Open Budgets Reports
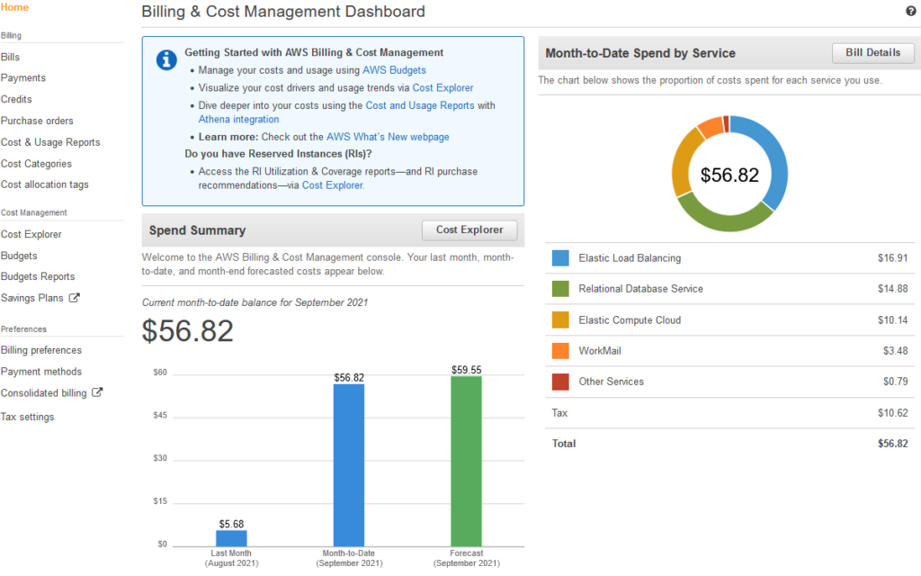 (38, 276)
